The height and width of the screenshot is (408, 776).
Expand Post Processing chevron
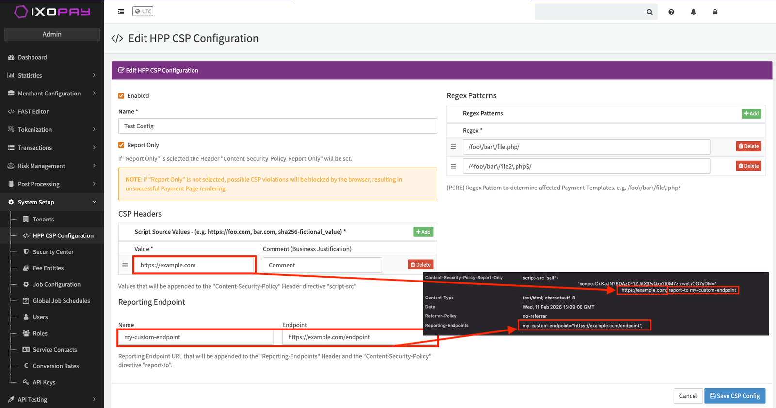coord(94,184)
